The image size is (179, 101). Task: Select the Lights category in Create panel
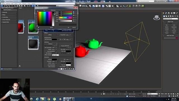pyautogui.click(x=168, y=16)
